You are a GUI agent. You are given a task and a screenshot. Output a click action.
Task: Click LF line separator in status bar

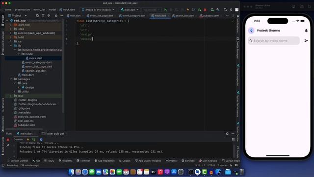coord(204,165)
